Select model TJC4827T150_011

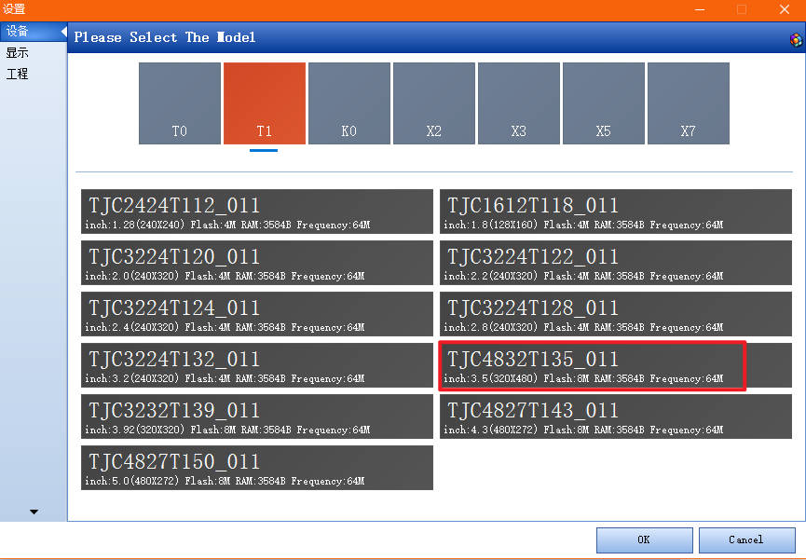tap(257, 469)
